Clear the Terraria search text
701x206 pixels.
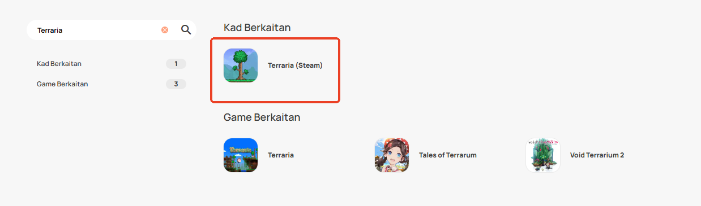(165, 30)
